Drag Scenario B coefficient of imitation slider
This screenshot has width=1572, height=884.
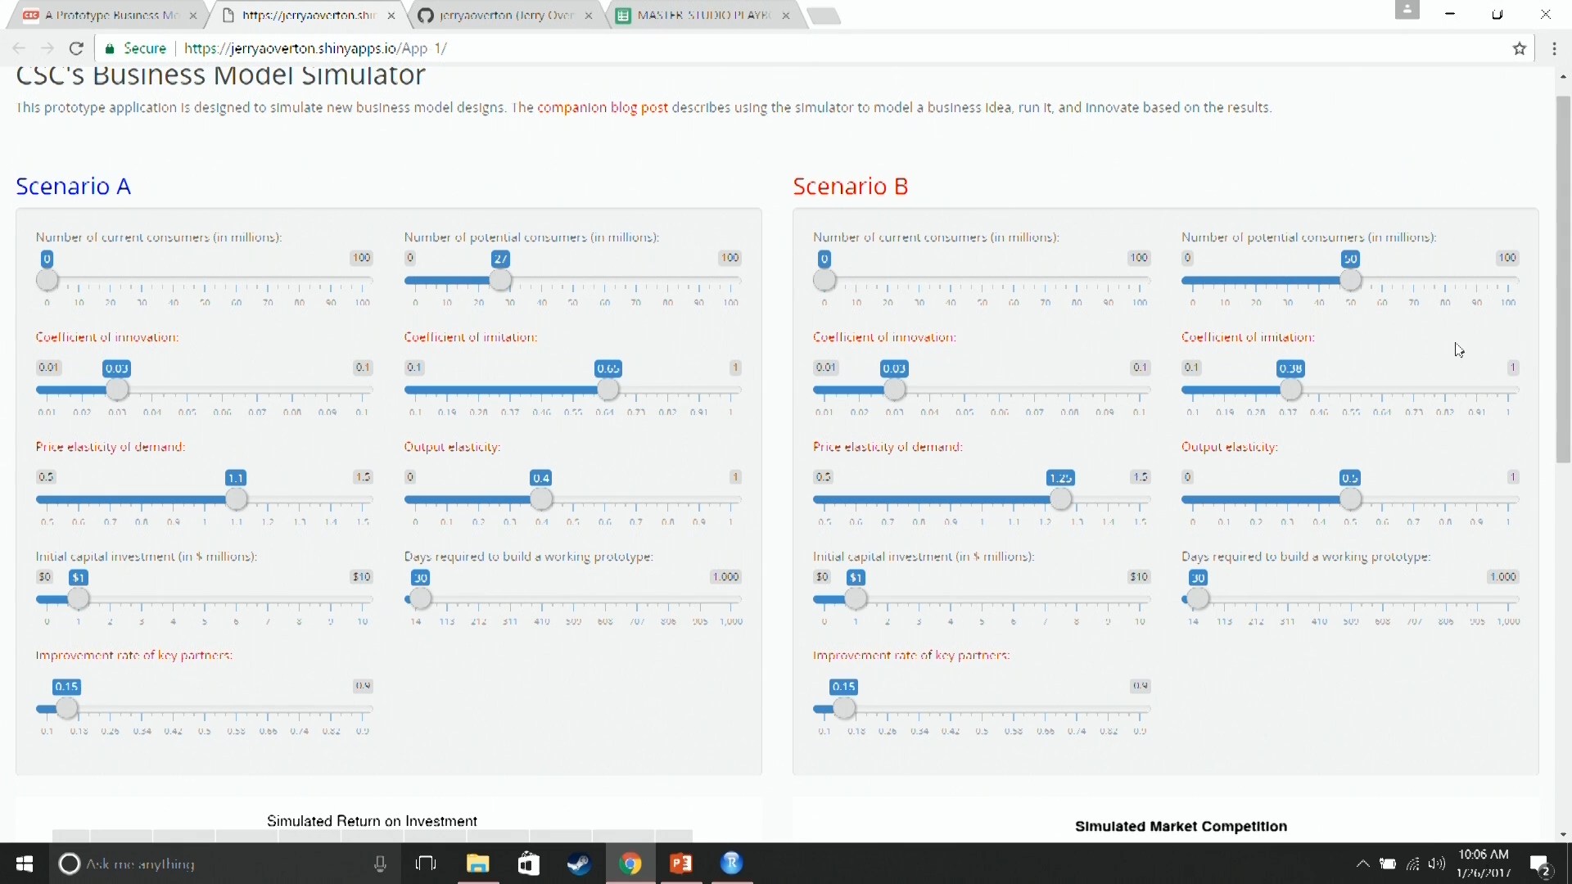coord(1290,390)
